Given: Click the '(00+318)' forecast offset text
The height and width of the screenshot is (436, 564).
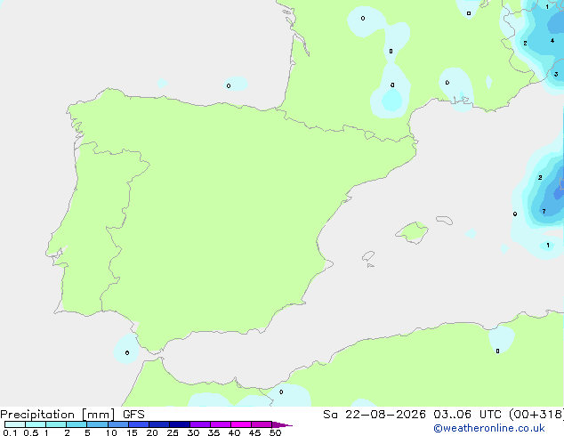Looking at the screenshot, I should click(x=536, y=415).
